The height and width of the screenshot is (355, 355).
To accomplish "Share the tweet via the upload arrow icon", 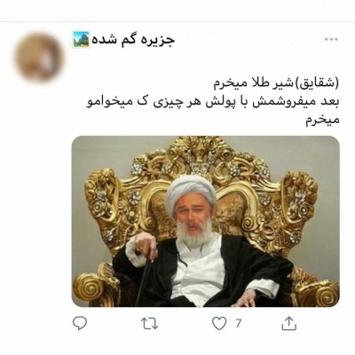I will coord(288,323).
